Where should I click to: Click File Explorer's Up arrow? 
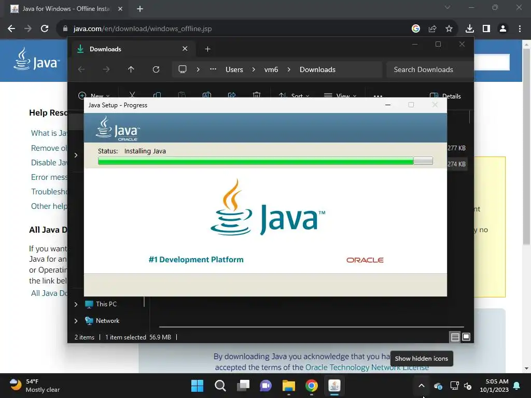tap(131, 69)
